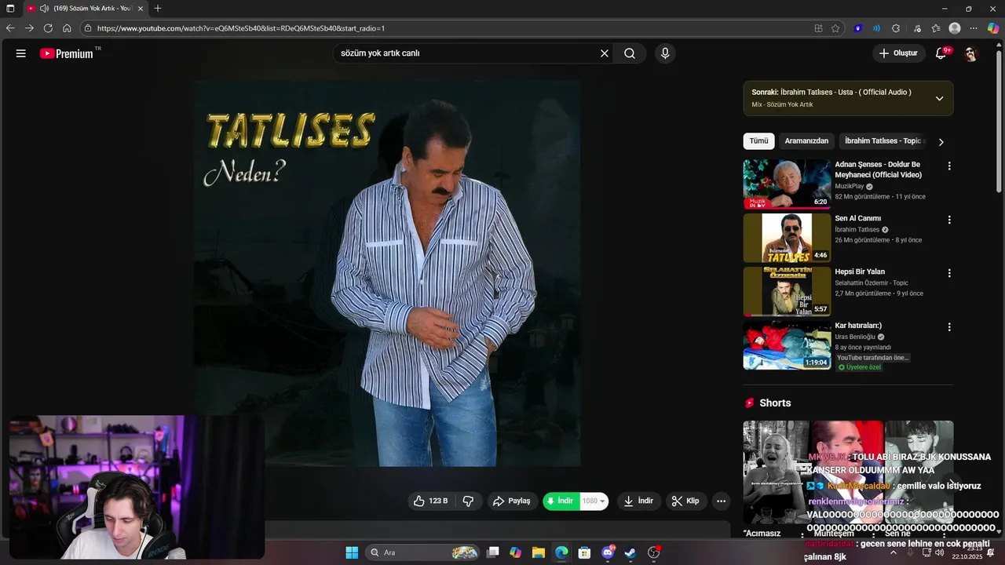Open the Oluştur create menu
Image resolution: width=1005 pixels, height=565 pixels.
(898, 53)
